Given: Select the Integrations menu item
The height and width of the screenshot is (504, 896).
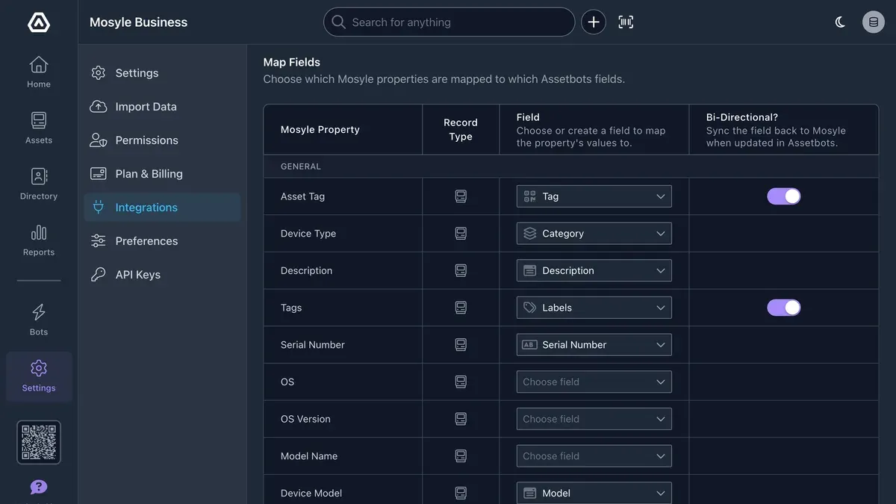Looking at the screenshot, I should tap(162, 208).
